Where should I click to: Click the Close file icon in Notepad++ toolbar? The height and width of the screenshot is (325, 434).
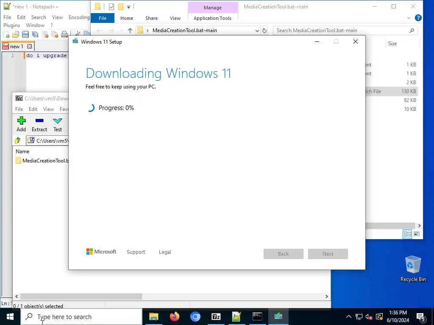click(x=45, y=34)
